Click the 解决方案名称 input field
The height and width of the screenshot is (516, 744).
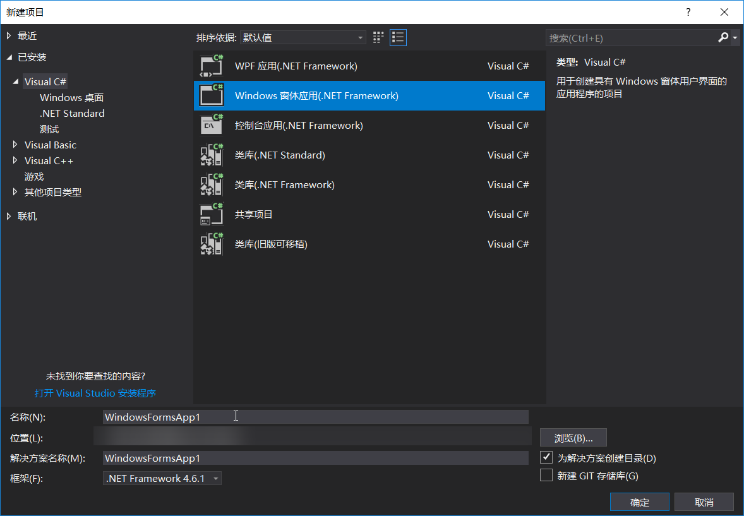click(316, 458)
